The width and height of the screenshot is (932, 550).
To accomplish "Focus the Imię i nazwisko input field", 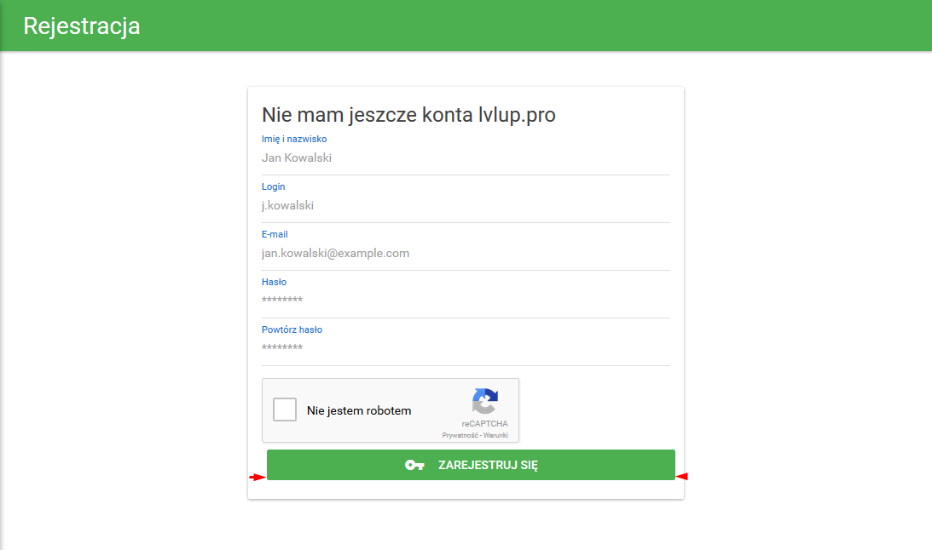I will pos(465,158).
